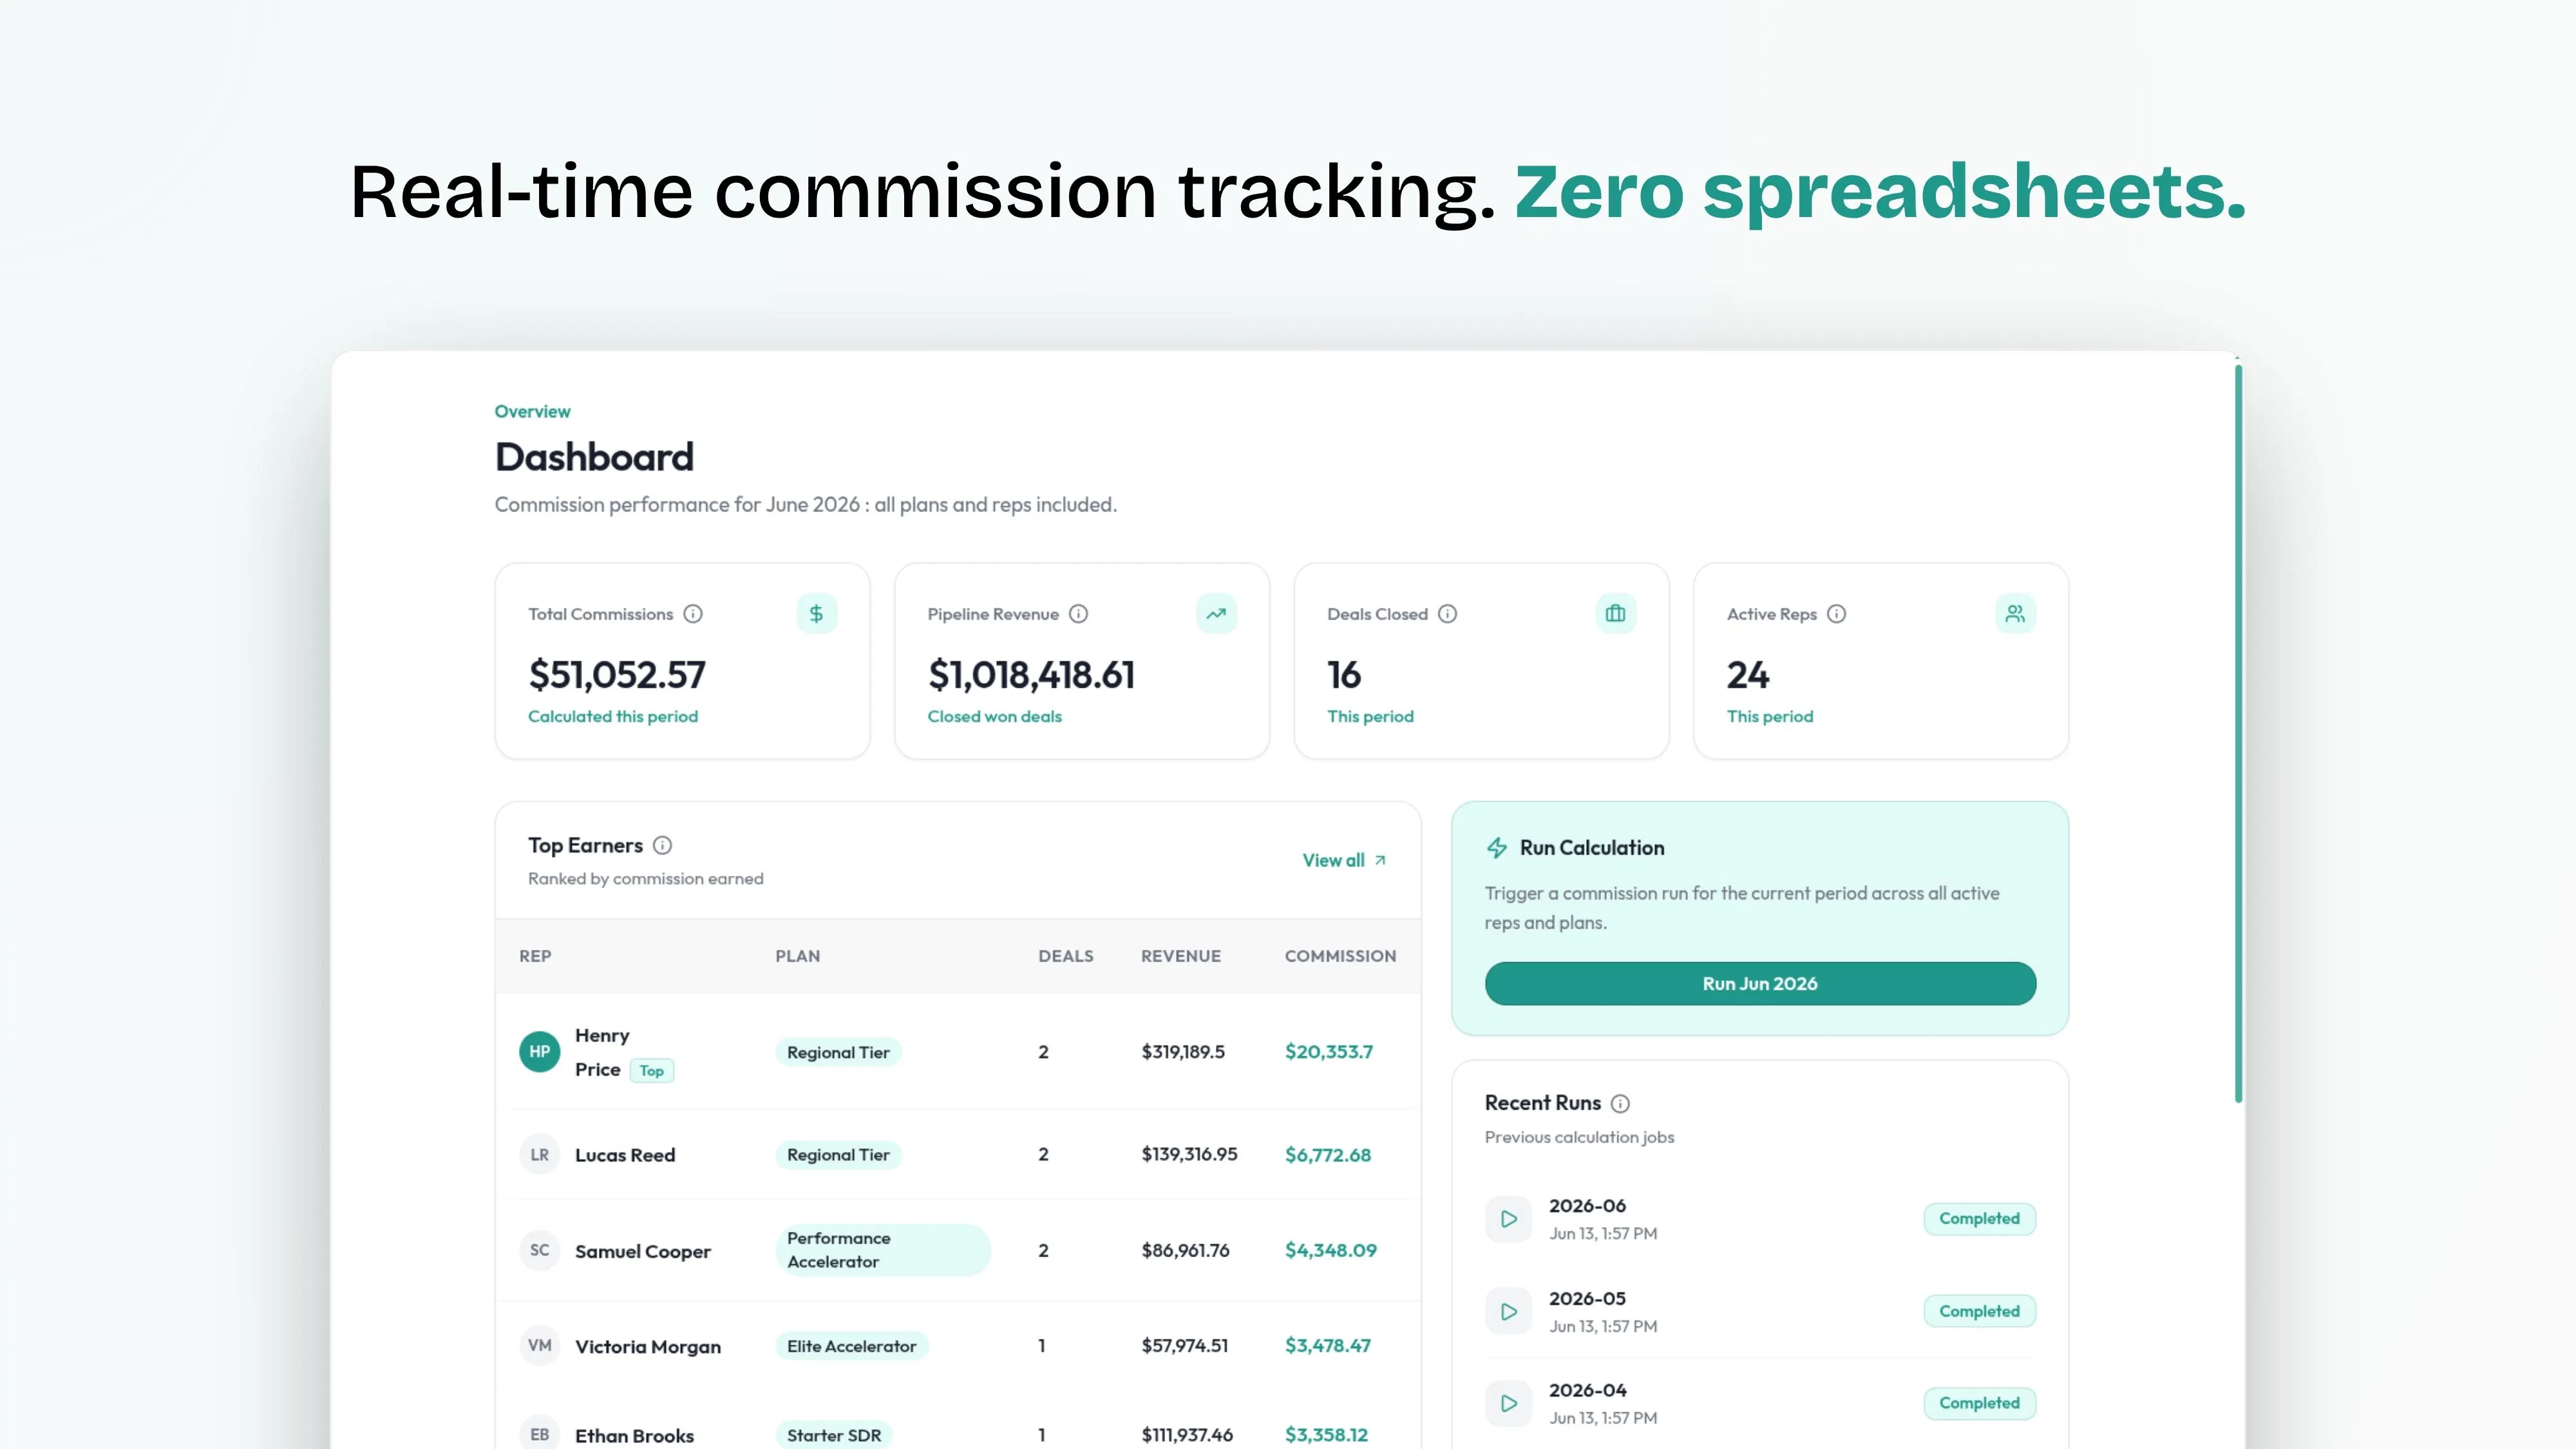Click Henry Price's Regional Tier plan tag
Image resolution: width=2576 pixels, height=1449 pixels.
(838, 1053)
